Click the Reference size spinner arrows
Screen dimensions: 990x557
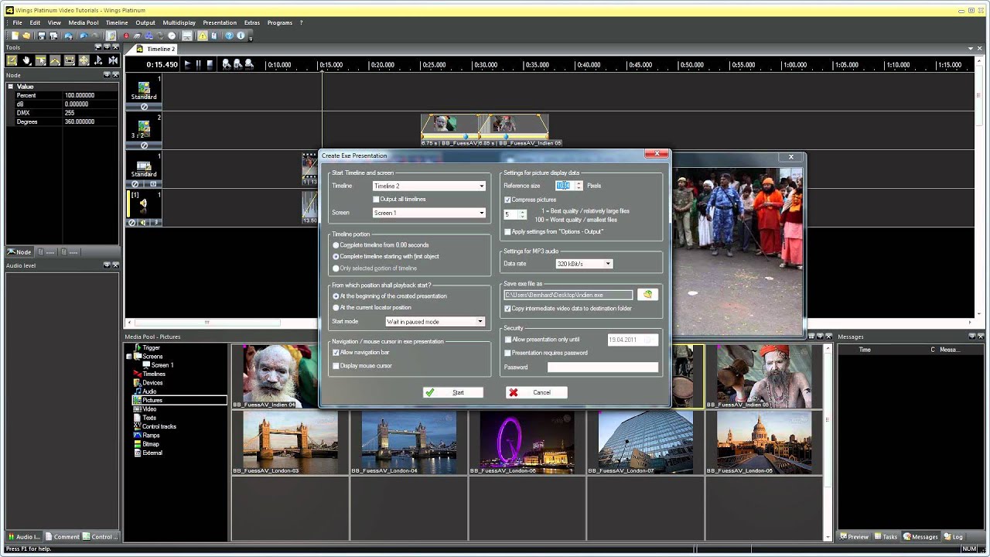tap(579, 186)
